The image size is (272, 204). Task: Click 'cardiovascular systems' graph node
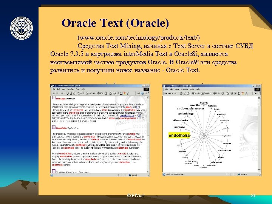pyautogui.click(x=190, y=108)
